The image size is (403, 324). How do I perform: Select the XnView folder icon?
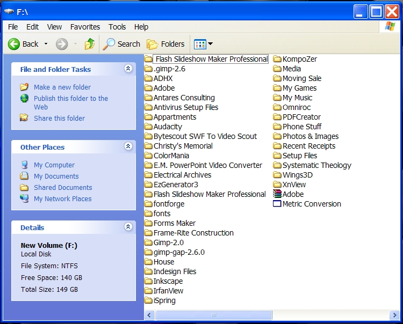coord(277,185)
